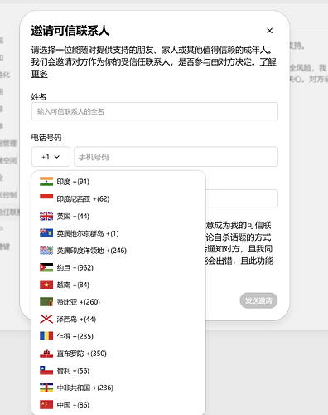Image resolution: width=328 pixels, height=415 pixels.
Task: Click the Chad flag icon
Action: pos(46,336)
